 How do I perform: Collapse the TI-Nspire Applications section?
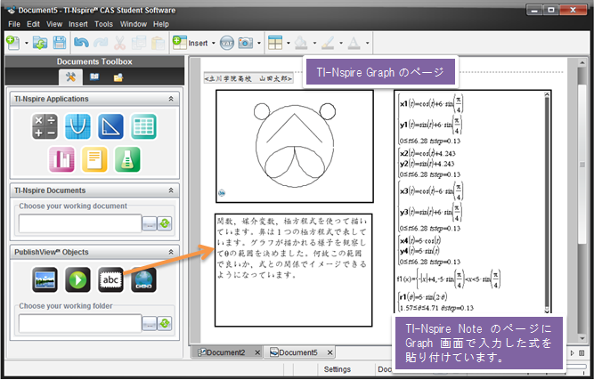pyautogui.click(x=171, y=99)
